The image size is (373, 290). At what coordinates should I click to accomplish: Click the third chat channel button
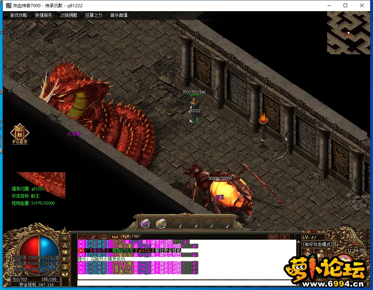coord(104,237)
